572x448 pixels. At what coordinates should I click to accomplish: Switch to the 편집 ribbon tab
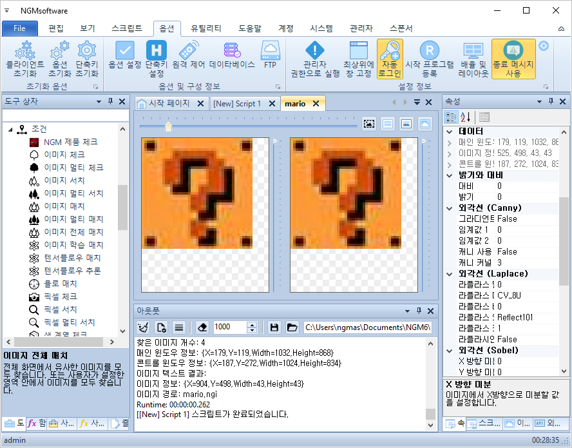tap(56, 28)
